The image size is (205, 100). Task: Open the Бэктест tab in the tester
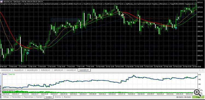pyautogui.click(x=39, y=97)
